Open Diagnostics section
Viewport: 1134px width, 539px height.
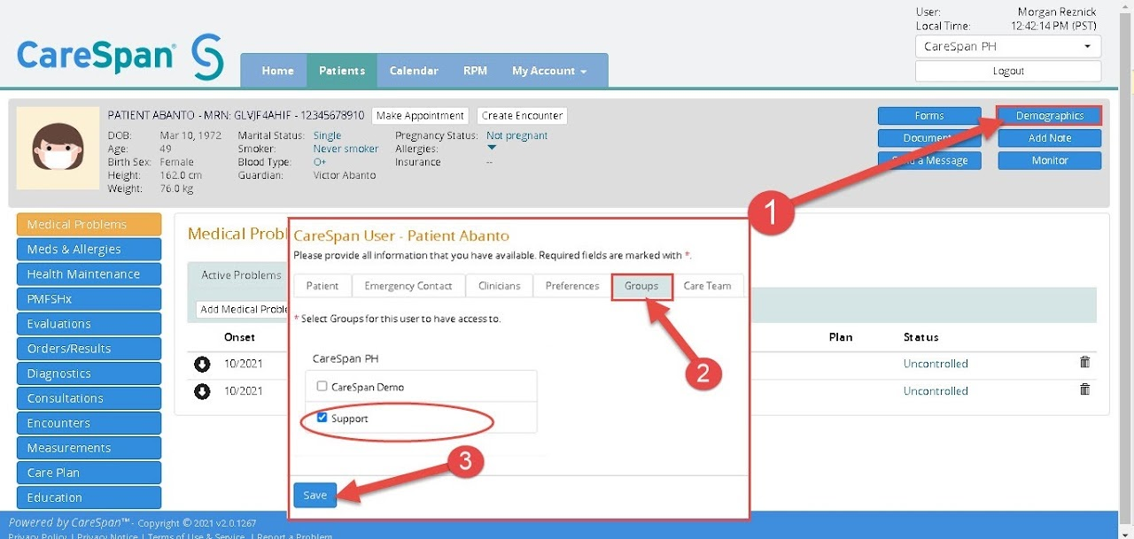[x=89, y=373]
